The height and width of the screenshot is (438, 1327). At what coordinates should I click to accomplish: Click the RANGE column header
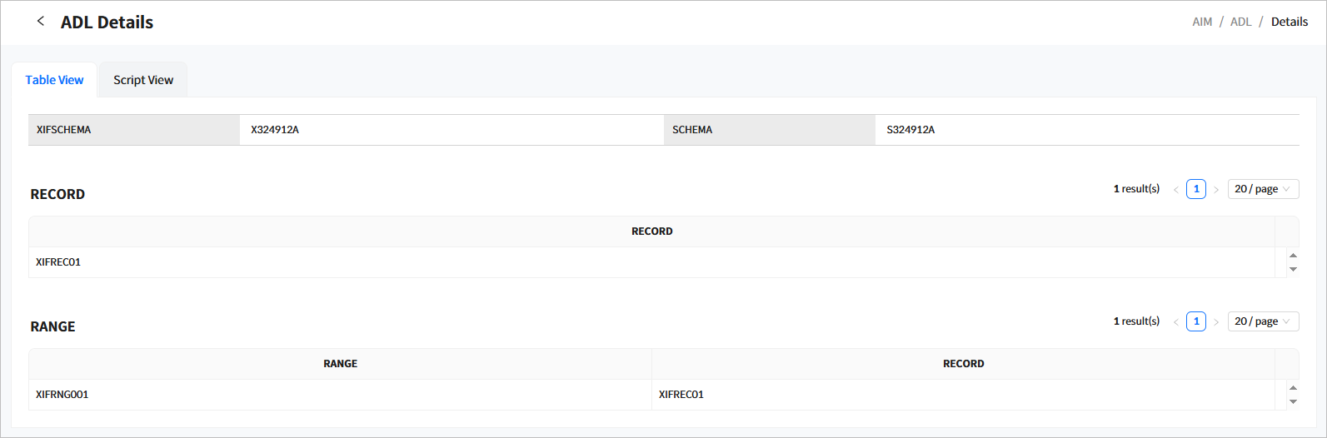coord(340,364)
